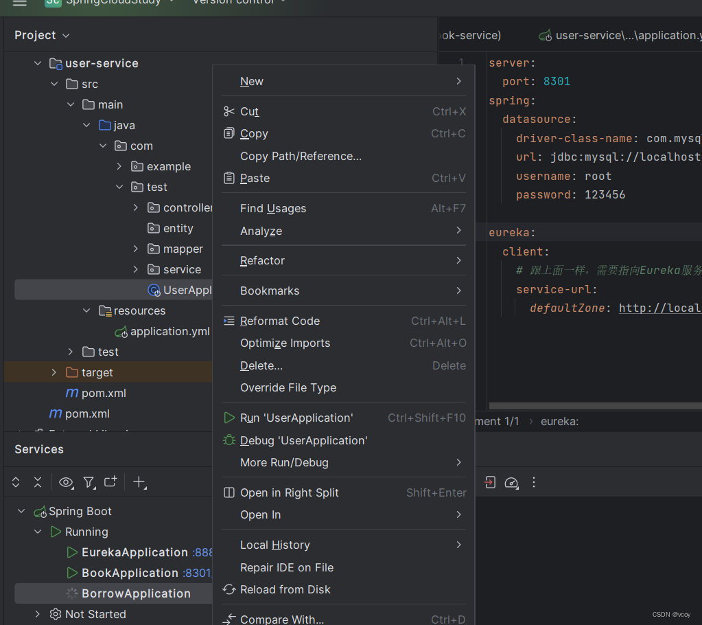702x625 pixels.
Task: Expand the example package
Action: [119, 166]
